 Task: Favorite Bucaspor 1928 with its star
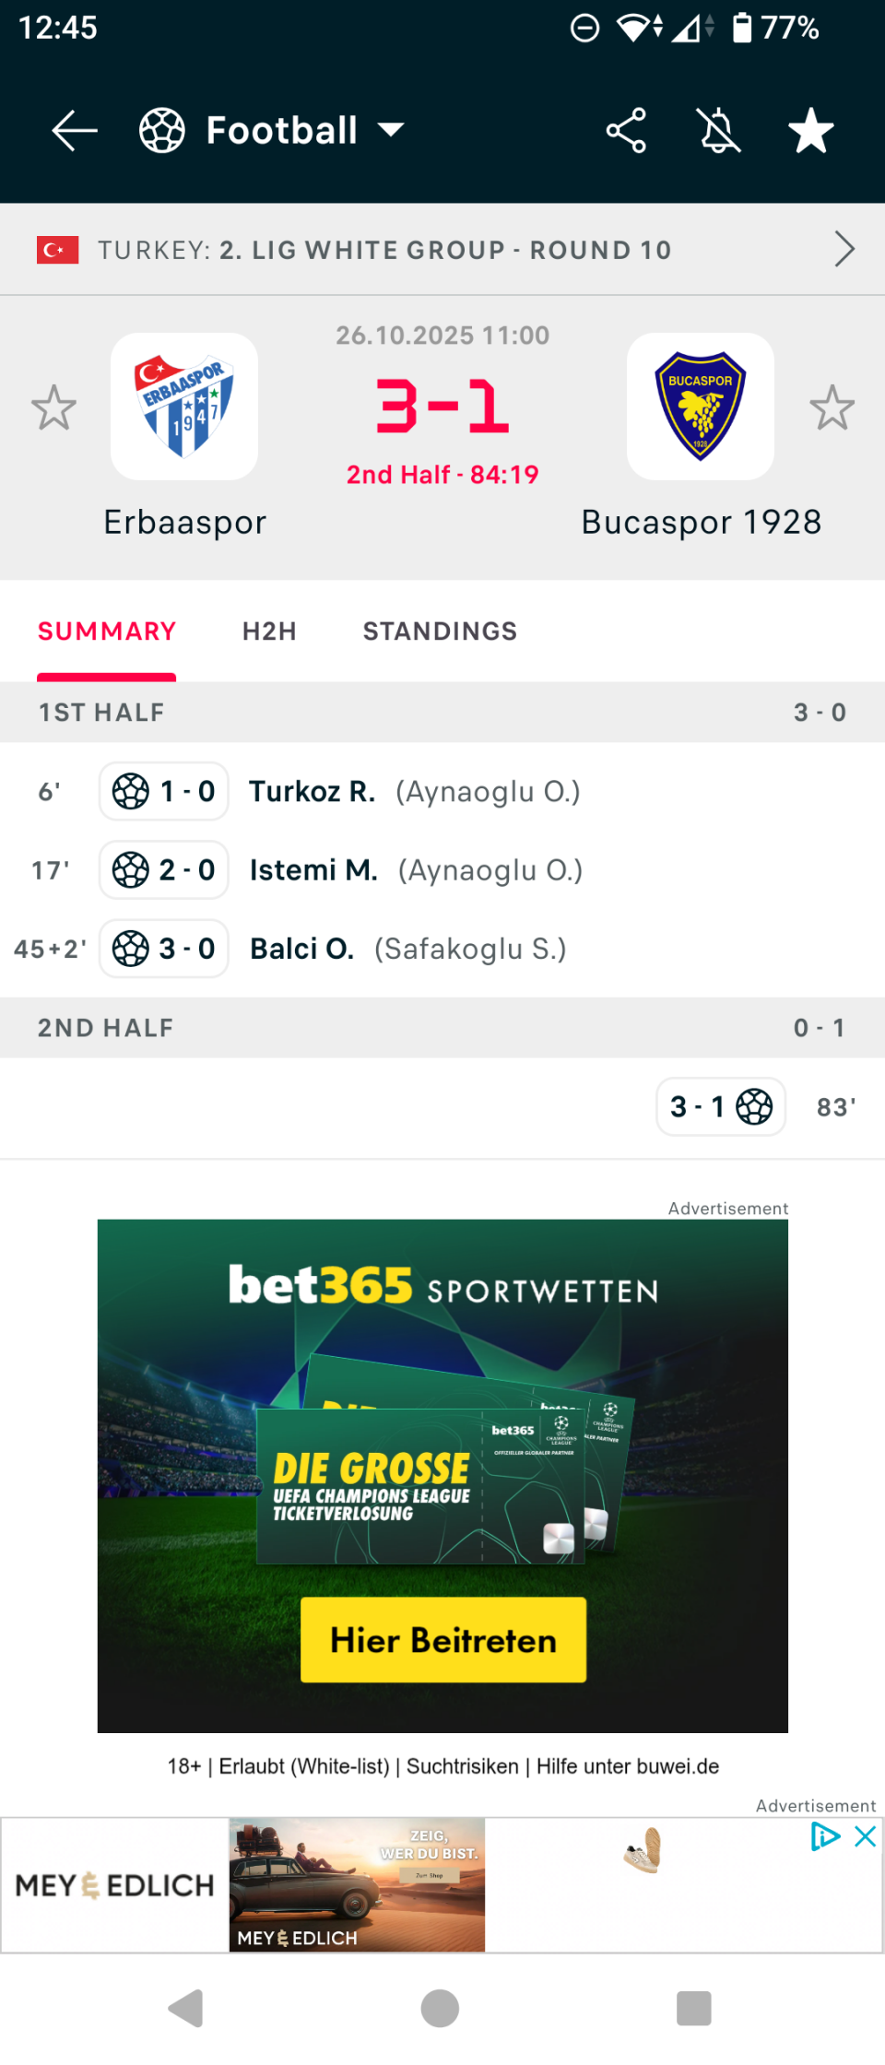pos(832,407)
